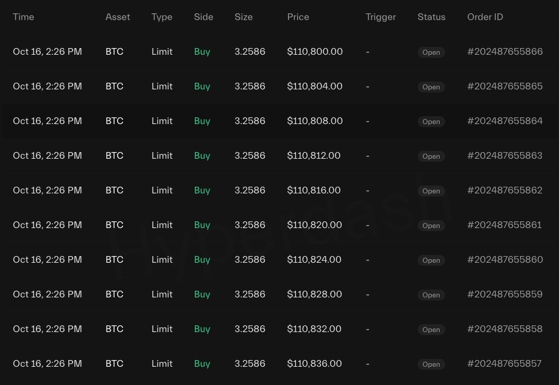Click Open badge for $110,824.00 order
Viewport: 559px width, 385px height.
(431, 260)
